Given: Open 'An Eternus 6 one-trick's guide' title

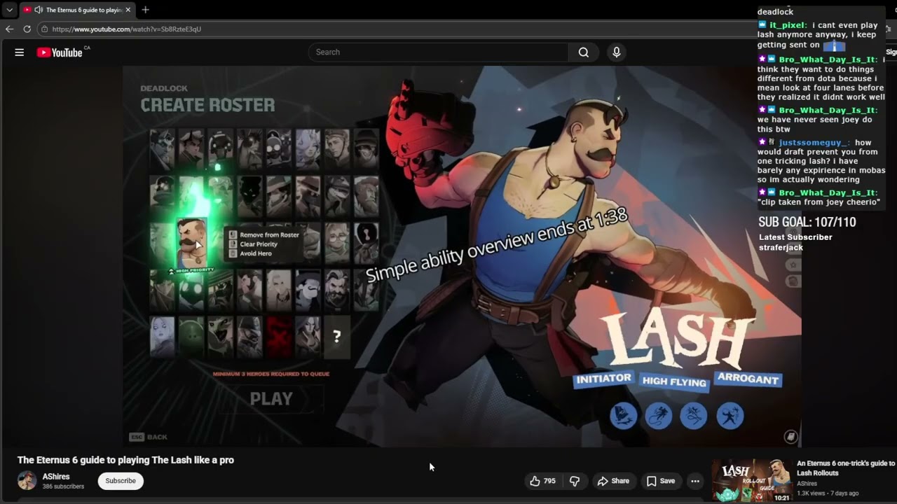Looking at the screenshot, I should point(846,468).
